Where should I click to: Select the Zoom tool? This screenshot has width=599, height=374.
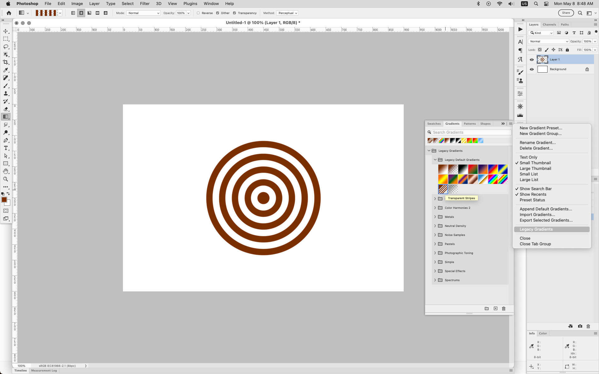pos(6,179)
